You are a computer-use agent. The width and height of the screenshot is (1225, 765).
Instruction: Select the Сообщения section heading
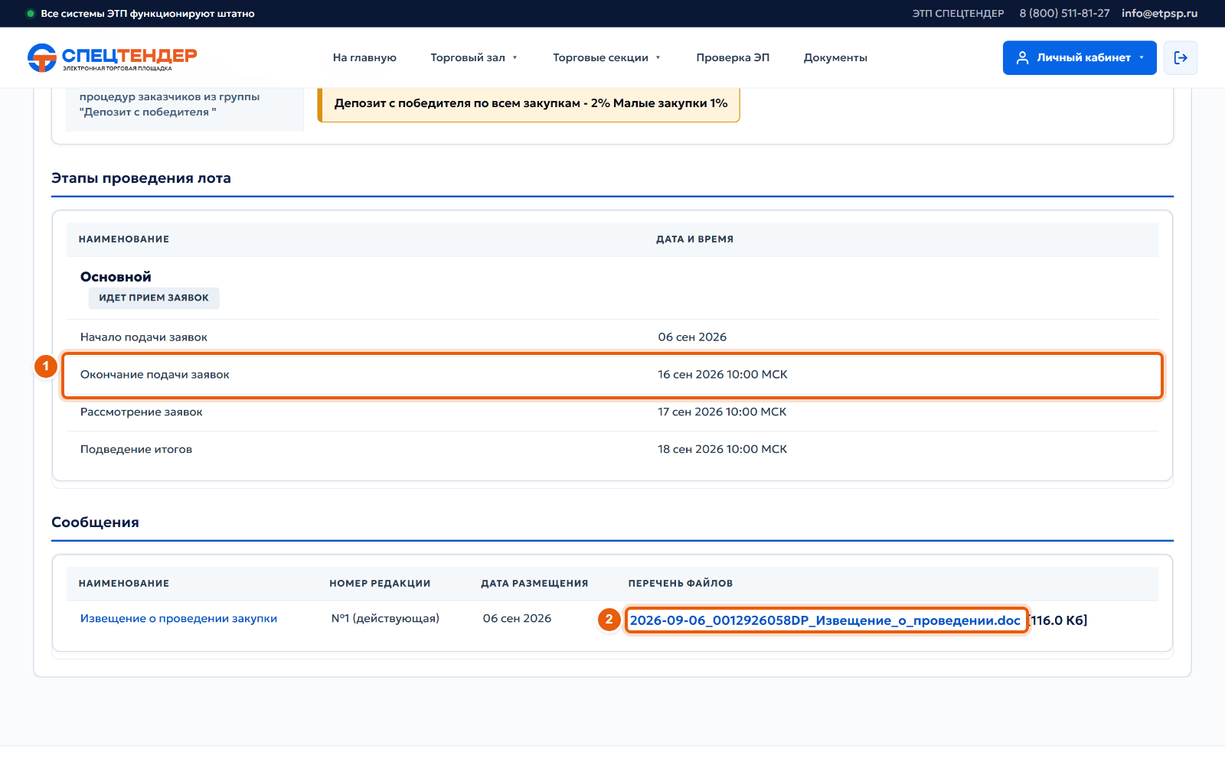pos(95,522)
